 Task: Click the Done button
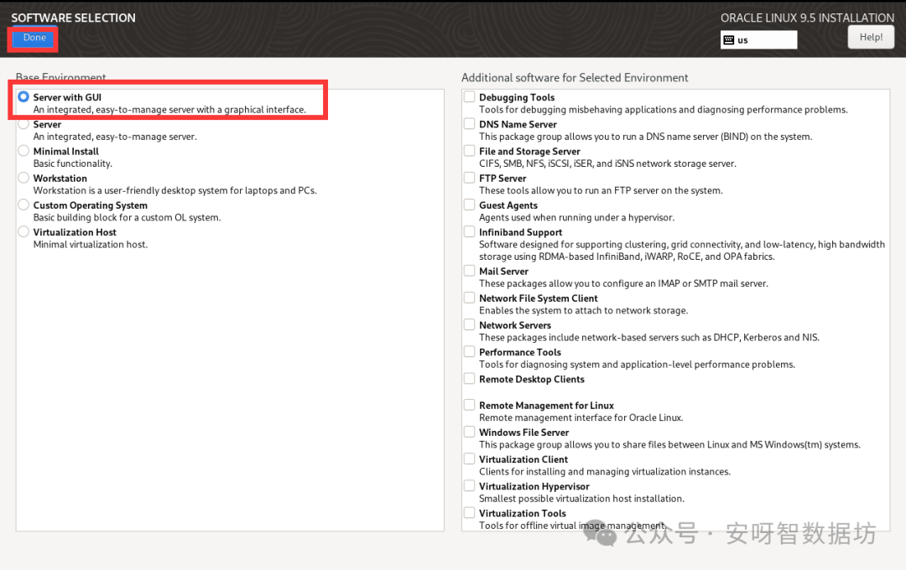tap(34, 38)
